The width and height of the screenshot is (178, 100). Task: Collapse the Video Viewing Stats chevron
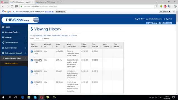point(26,58)
